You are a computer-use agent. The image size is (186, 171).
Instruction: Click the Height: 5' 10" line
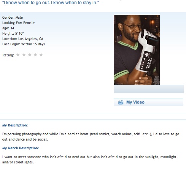coord(13,34)
